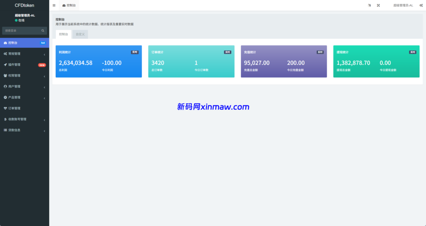Viewport: 426px width, 226px height.
Task: Toggle fullscreen icon in the header
Action: [378, 5]
